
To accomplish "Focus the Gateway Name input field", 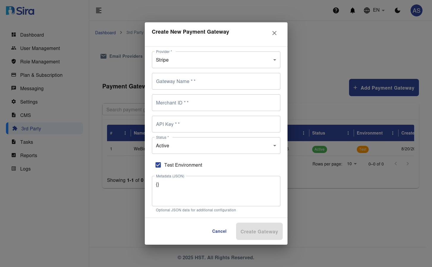I will tap(216, 81).
